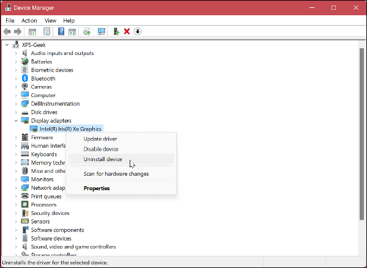Expand the Bluetooth category arrow

16,79
